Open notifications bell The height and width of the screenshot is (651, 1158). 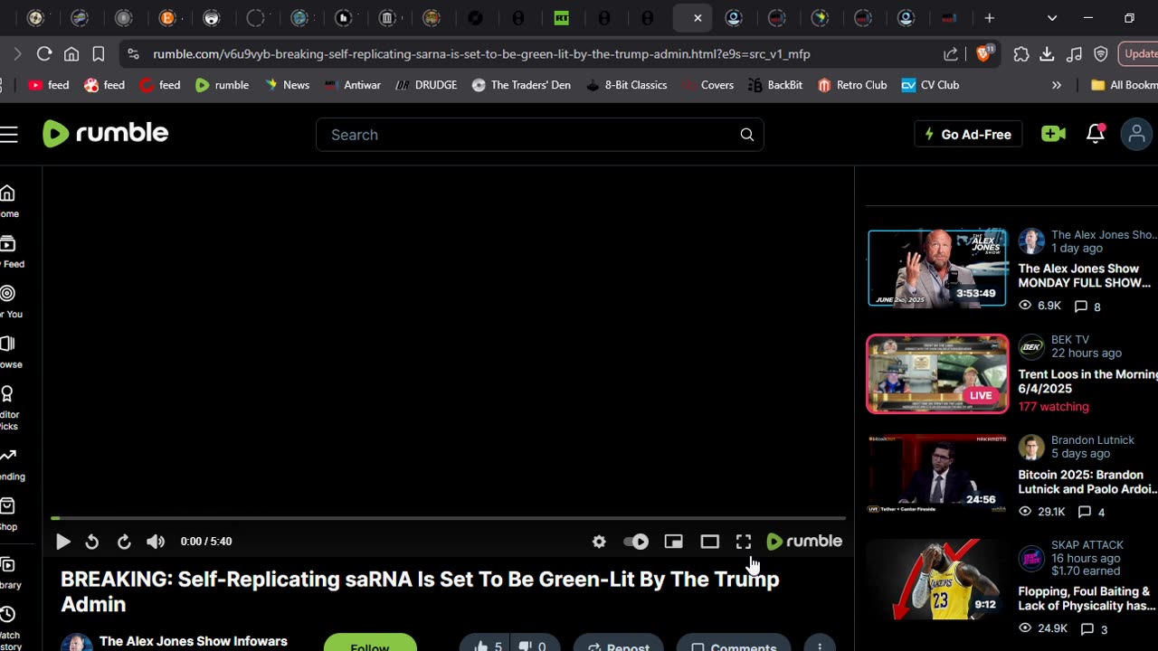pos(1096,134)
